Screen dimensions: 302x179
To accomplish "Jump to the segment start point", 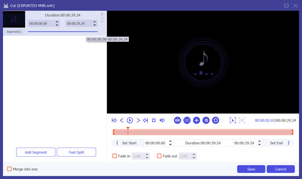I will point(114,120).
